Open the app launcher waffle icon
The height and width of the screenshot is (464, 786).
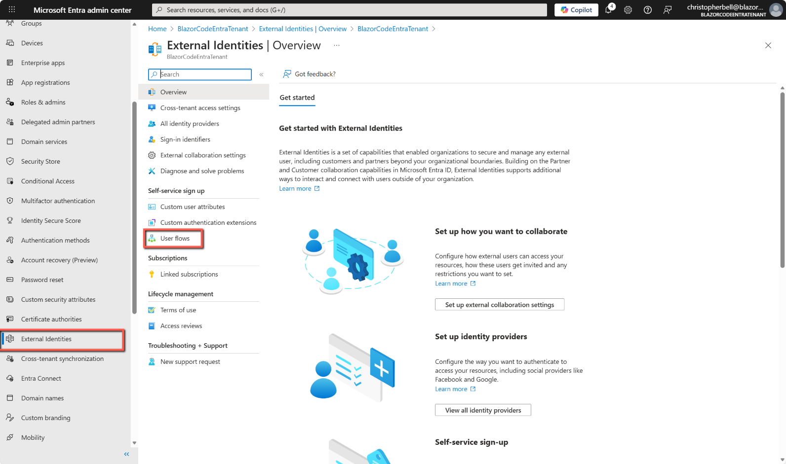(x=12, y=10)
